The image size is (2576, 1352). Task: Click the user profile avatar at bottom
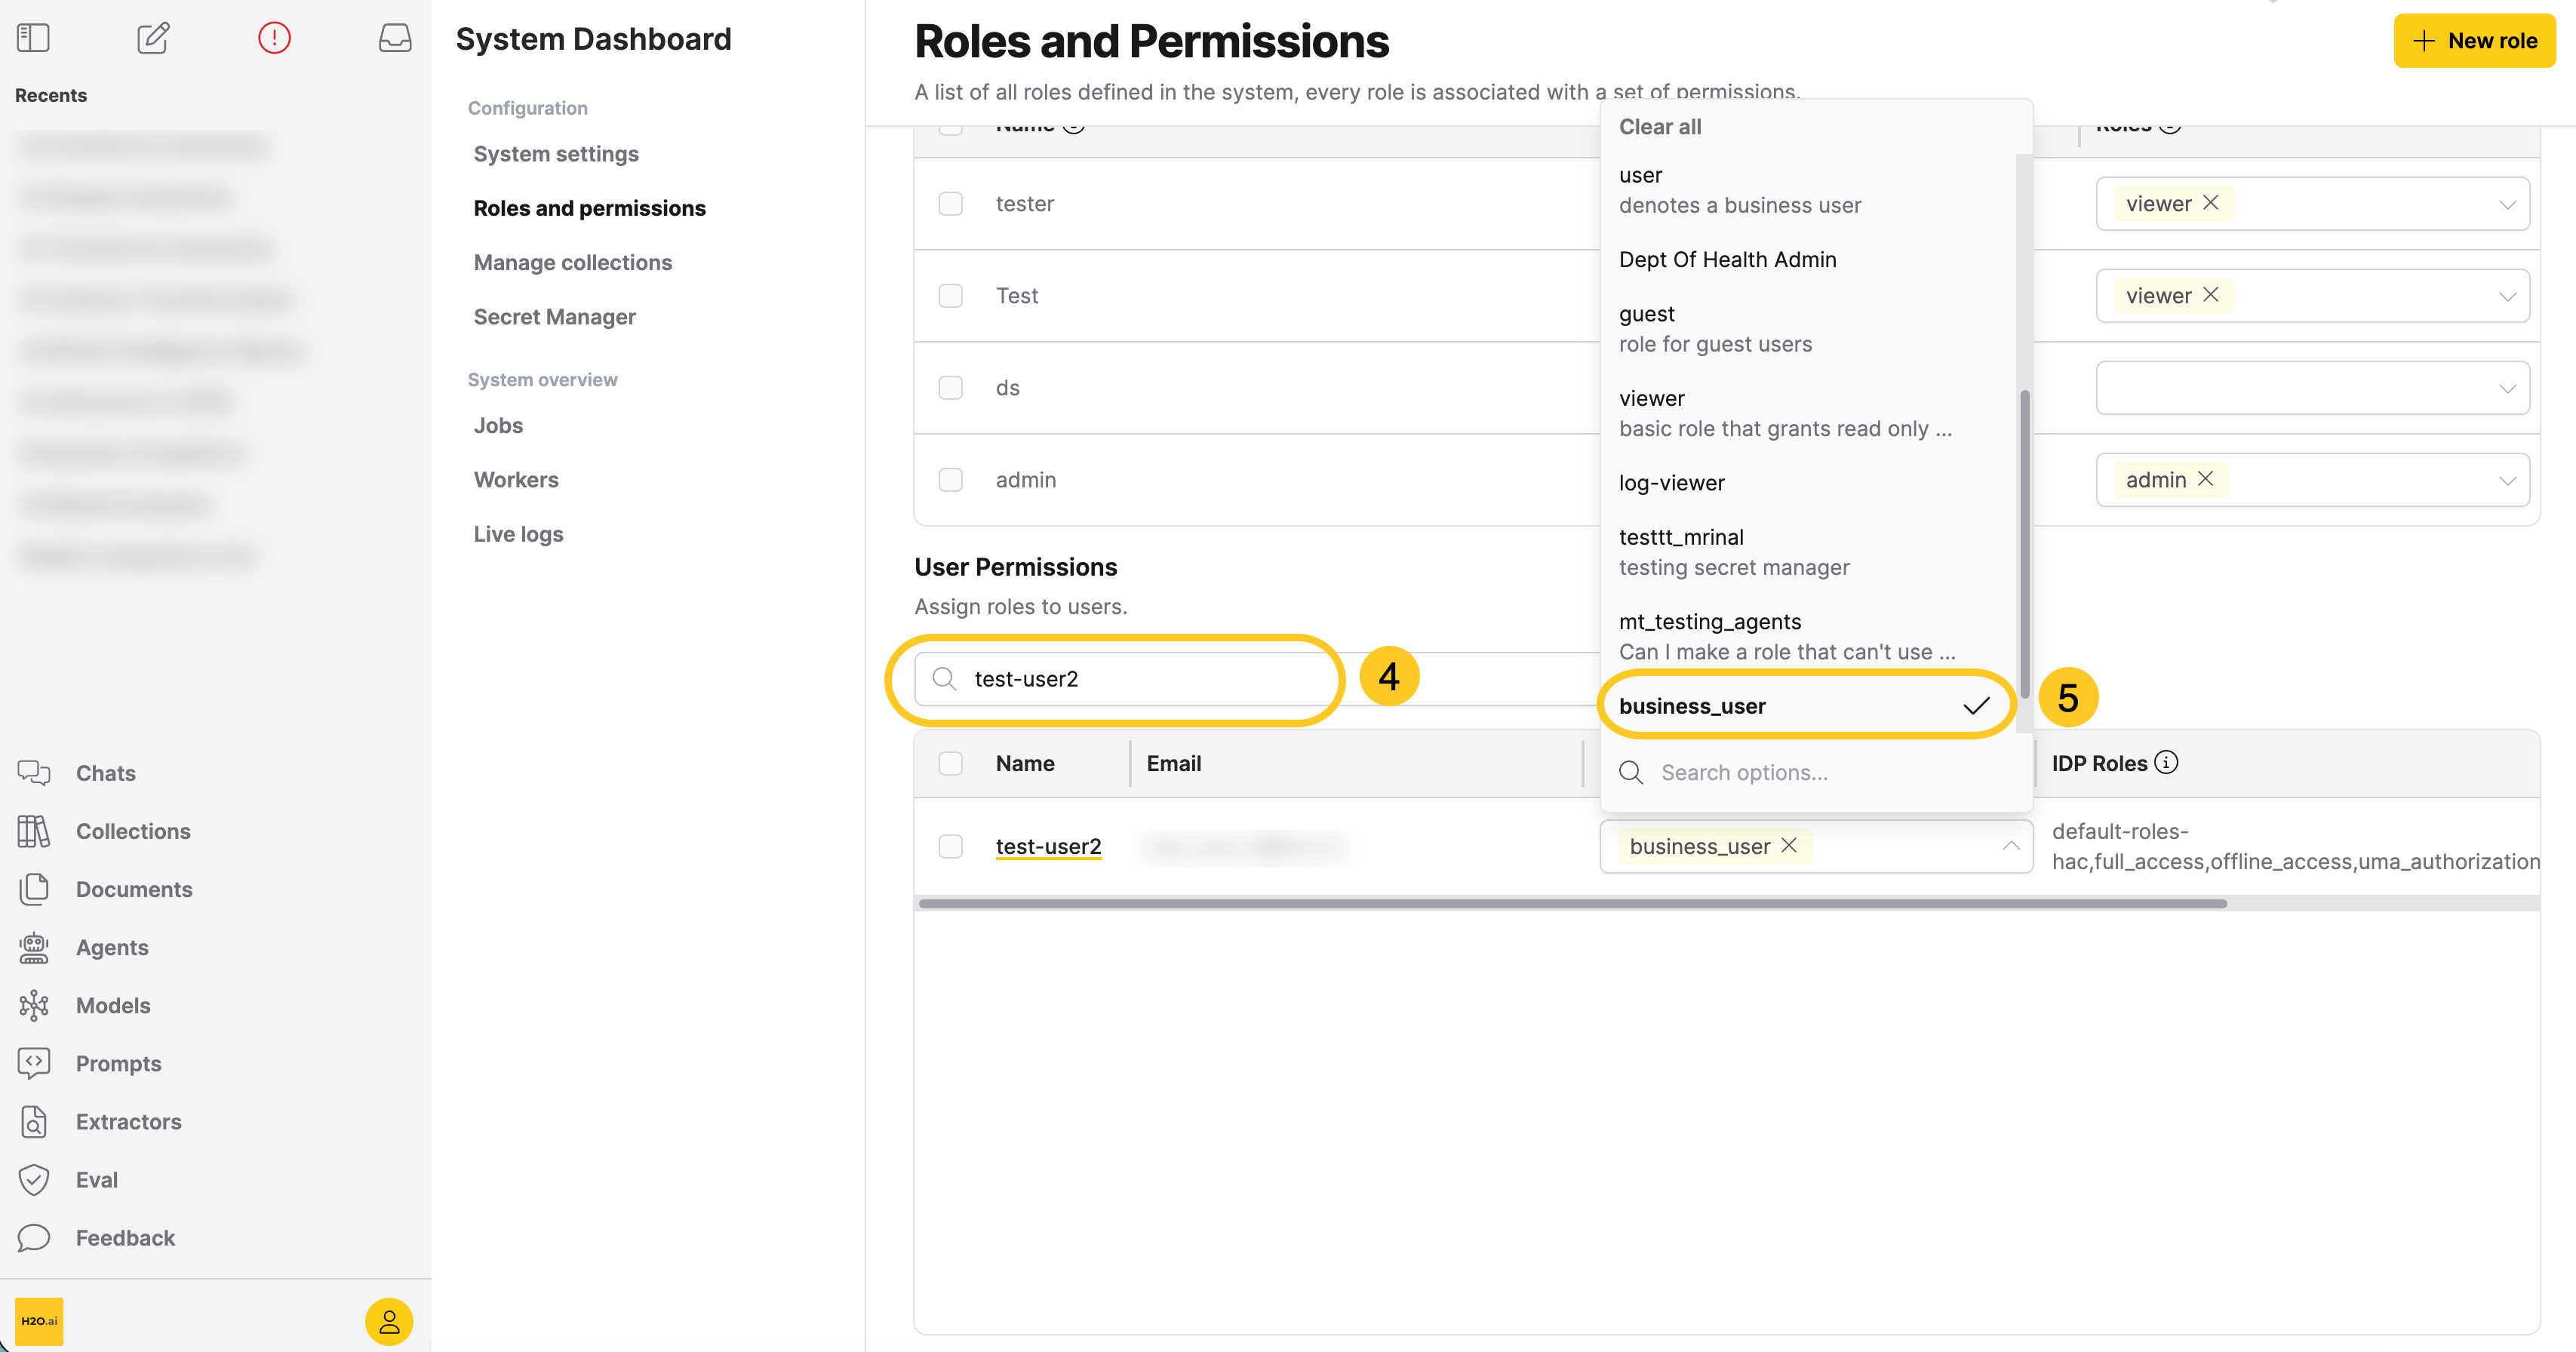[389, 1321]
